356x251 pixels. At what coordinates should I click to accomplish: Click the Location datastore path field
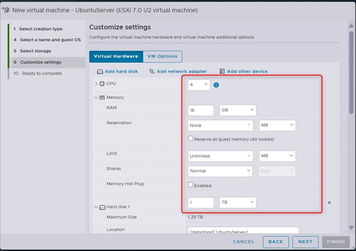click(243, 230)
